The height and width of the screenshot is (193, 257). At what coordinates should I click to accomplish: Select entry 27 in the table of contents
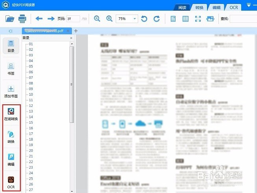tap(31, 190)
